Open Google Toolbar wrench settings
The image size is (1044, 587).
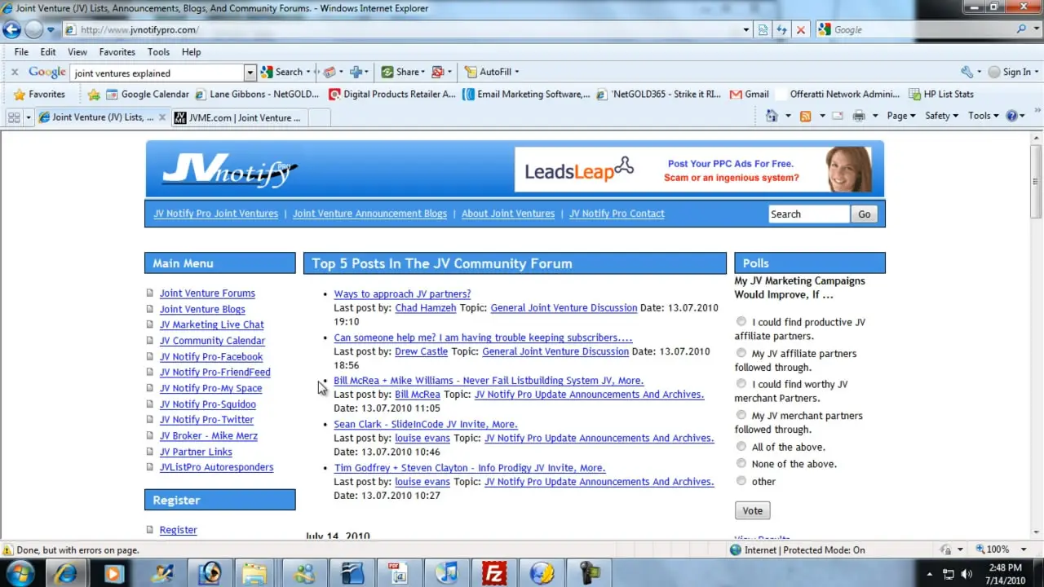pyautogui.click(x=967, y=72)
